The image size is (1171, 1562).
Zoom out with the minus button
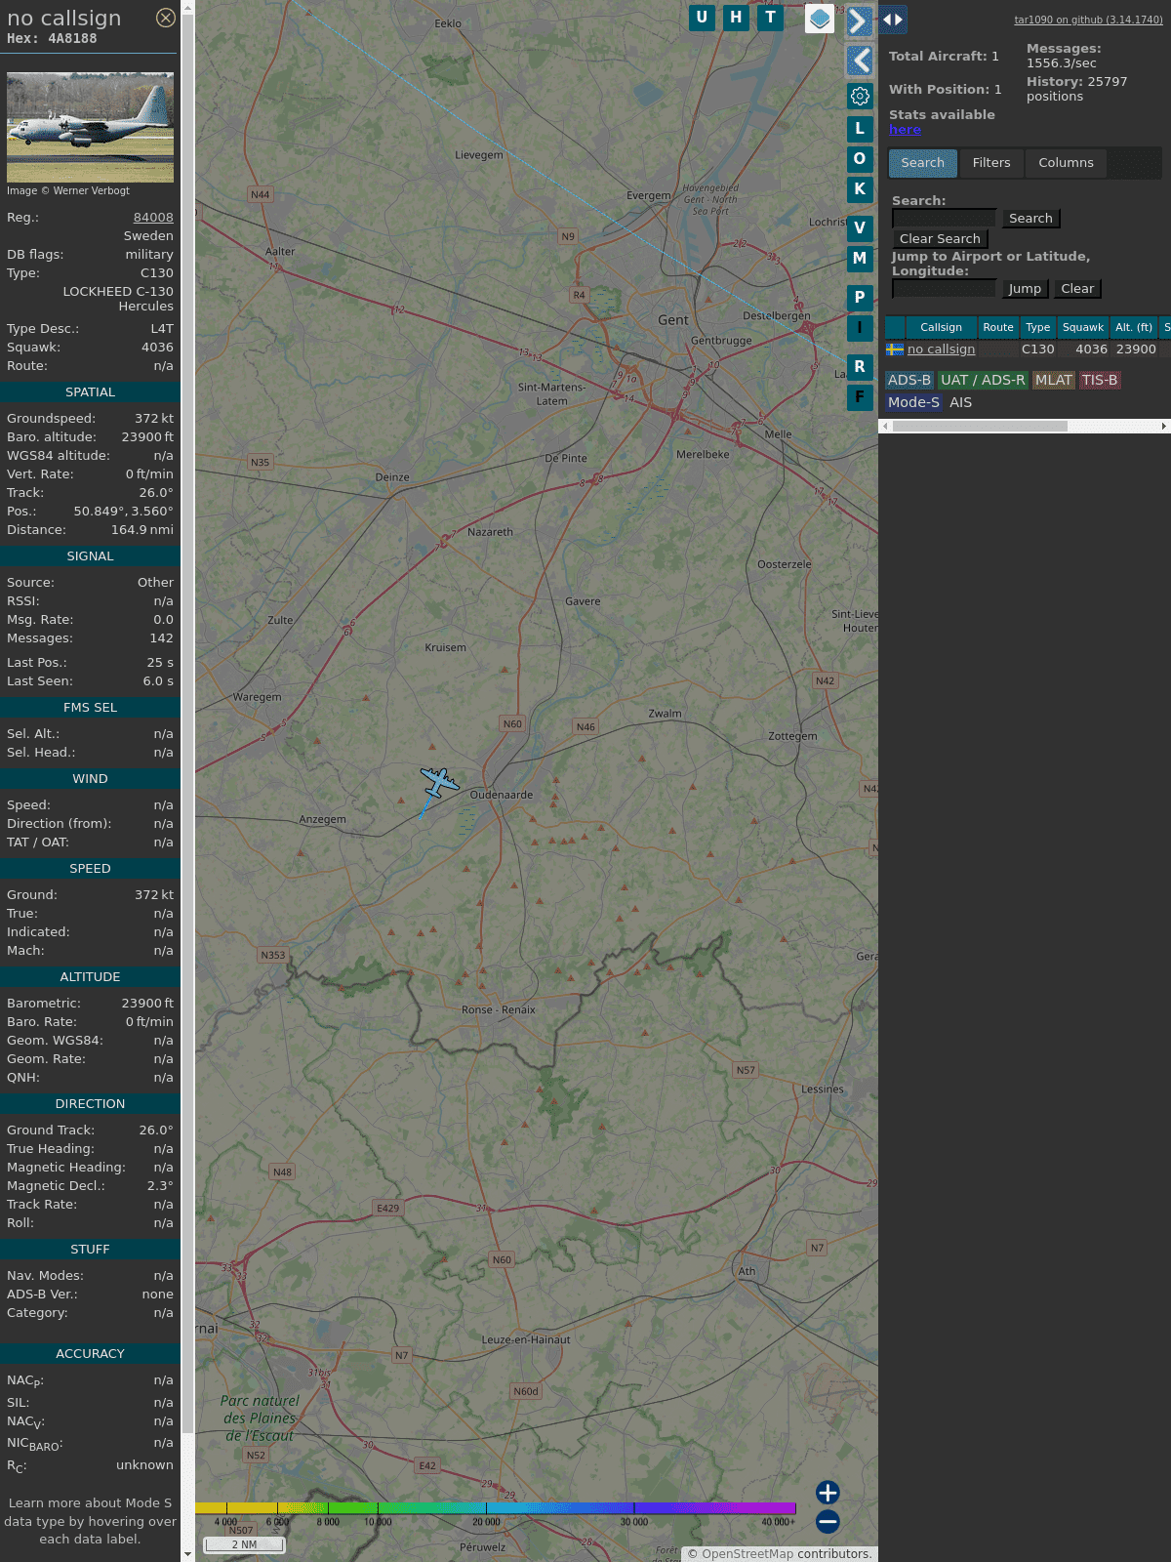tap(828, 1522)
